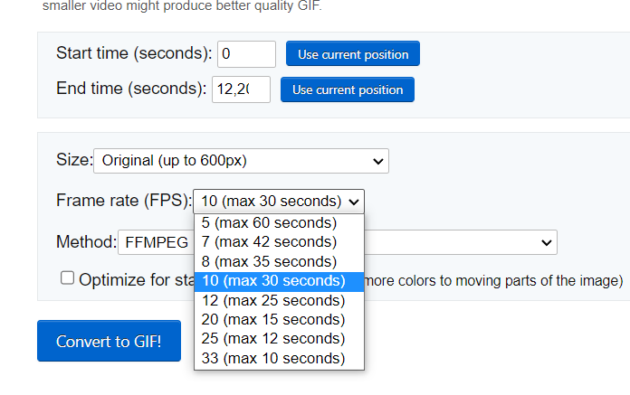Click the Start time seconds field
Screen dimensions: 630x395
coord(246,54)
